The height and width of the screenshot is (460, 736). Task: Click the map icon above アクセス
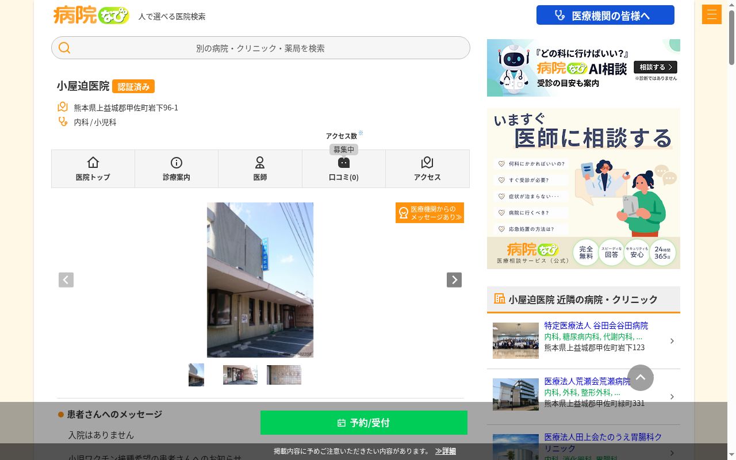click(x=427, y=162)
